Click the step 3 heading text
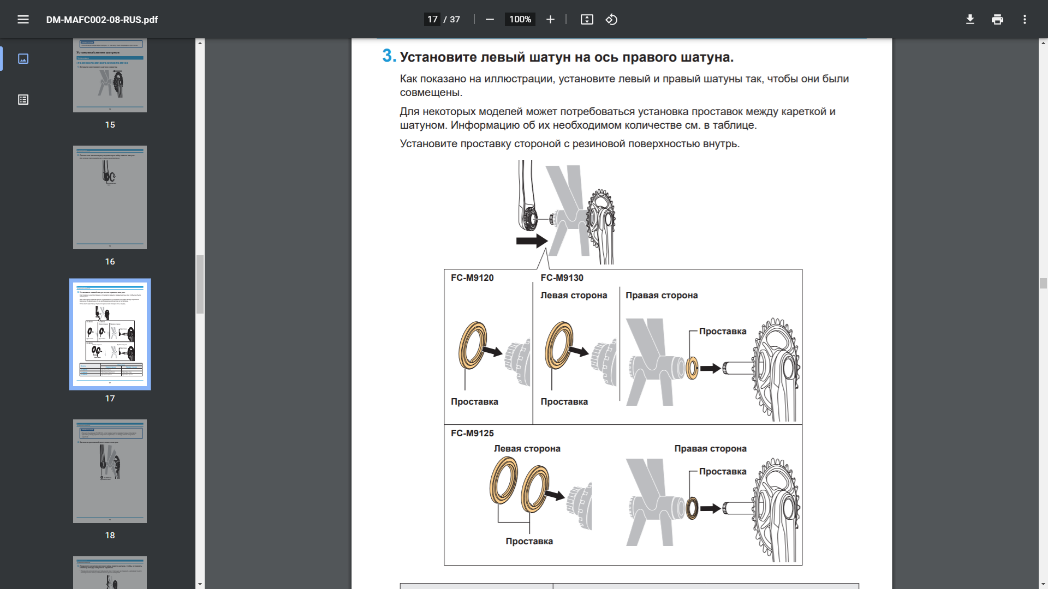1048x589 pixels. (x=567, y=57)
